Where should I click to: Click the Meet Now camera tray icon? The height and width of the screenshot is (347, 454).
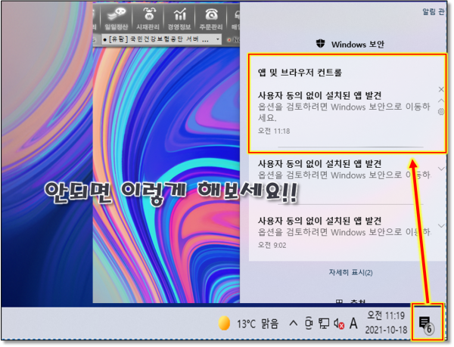pos(309,324)
